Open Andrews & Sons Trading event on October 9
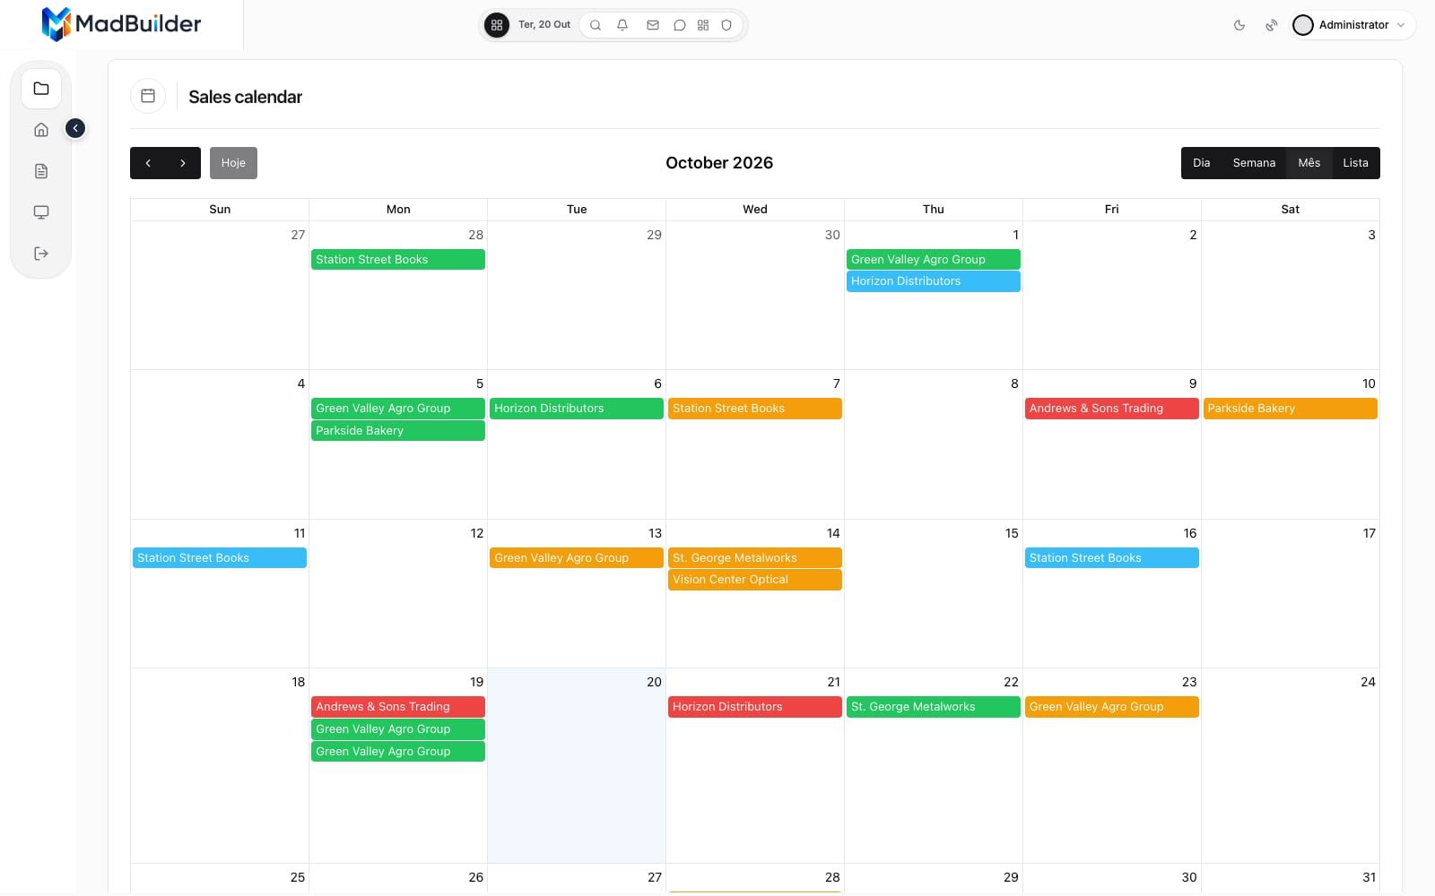The image size is (1435, 896). (1112, 409)
